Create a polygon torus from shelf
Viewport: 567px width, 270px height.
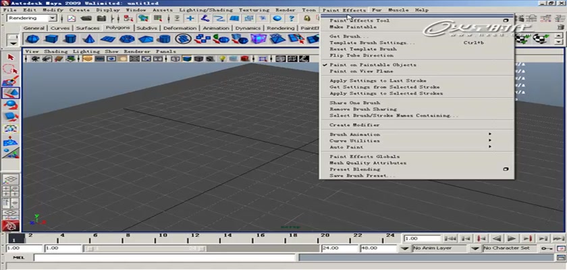(127, 38)
